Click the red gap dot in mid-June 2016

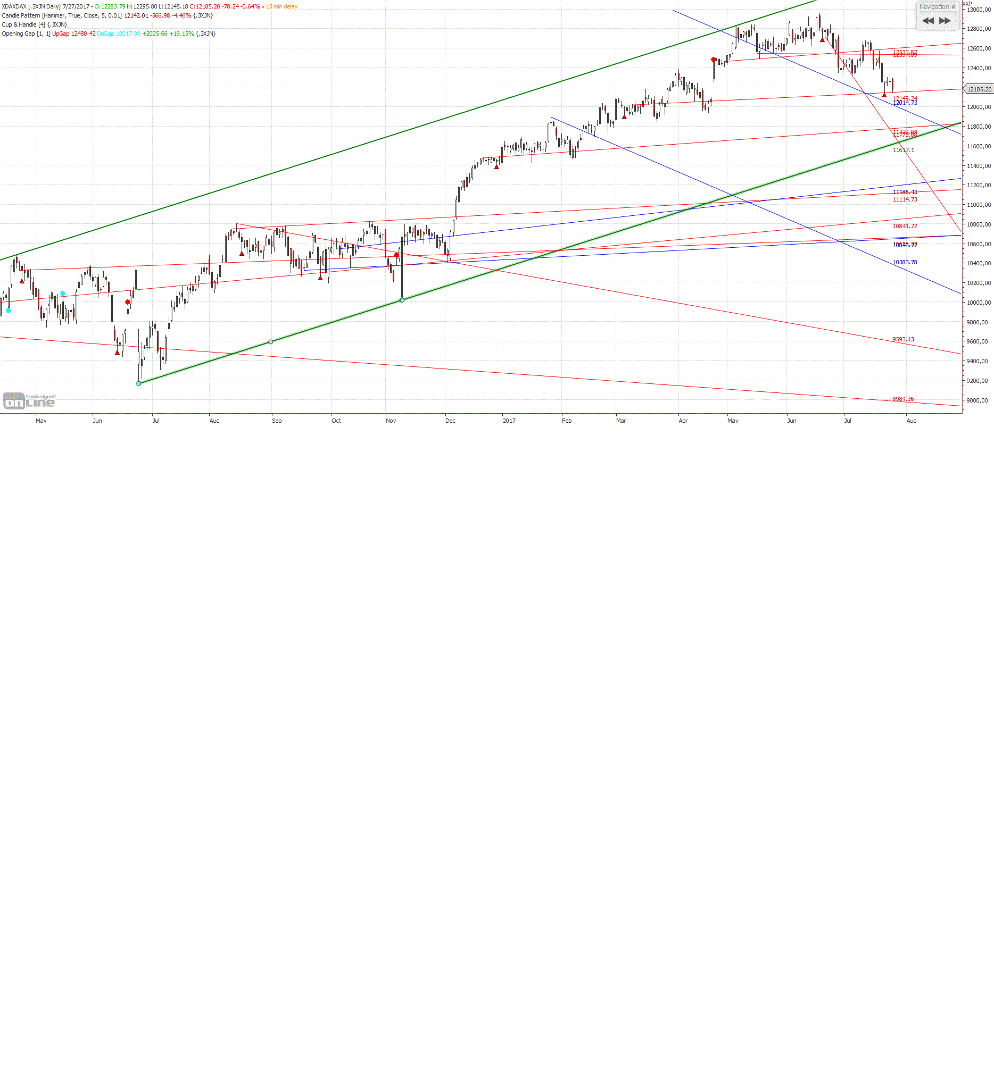pyautogui.click(x=128, y=302)
